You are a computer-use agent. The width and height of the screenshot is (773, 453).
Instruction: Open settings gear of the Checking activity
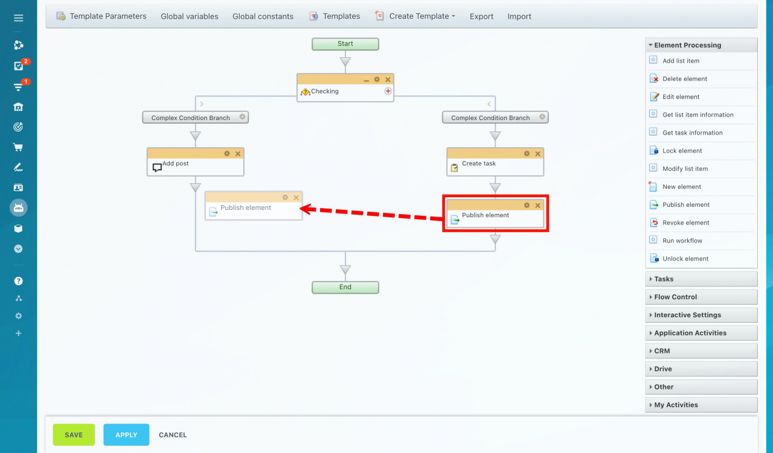(x=377, y=80)
